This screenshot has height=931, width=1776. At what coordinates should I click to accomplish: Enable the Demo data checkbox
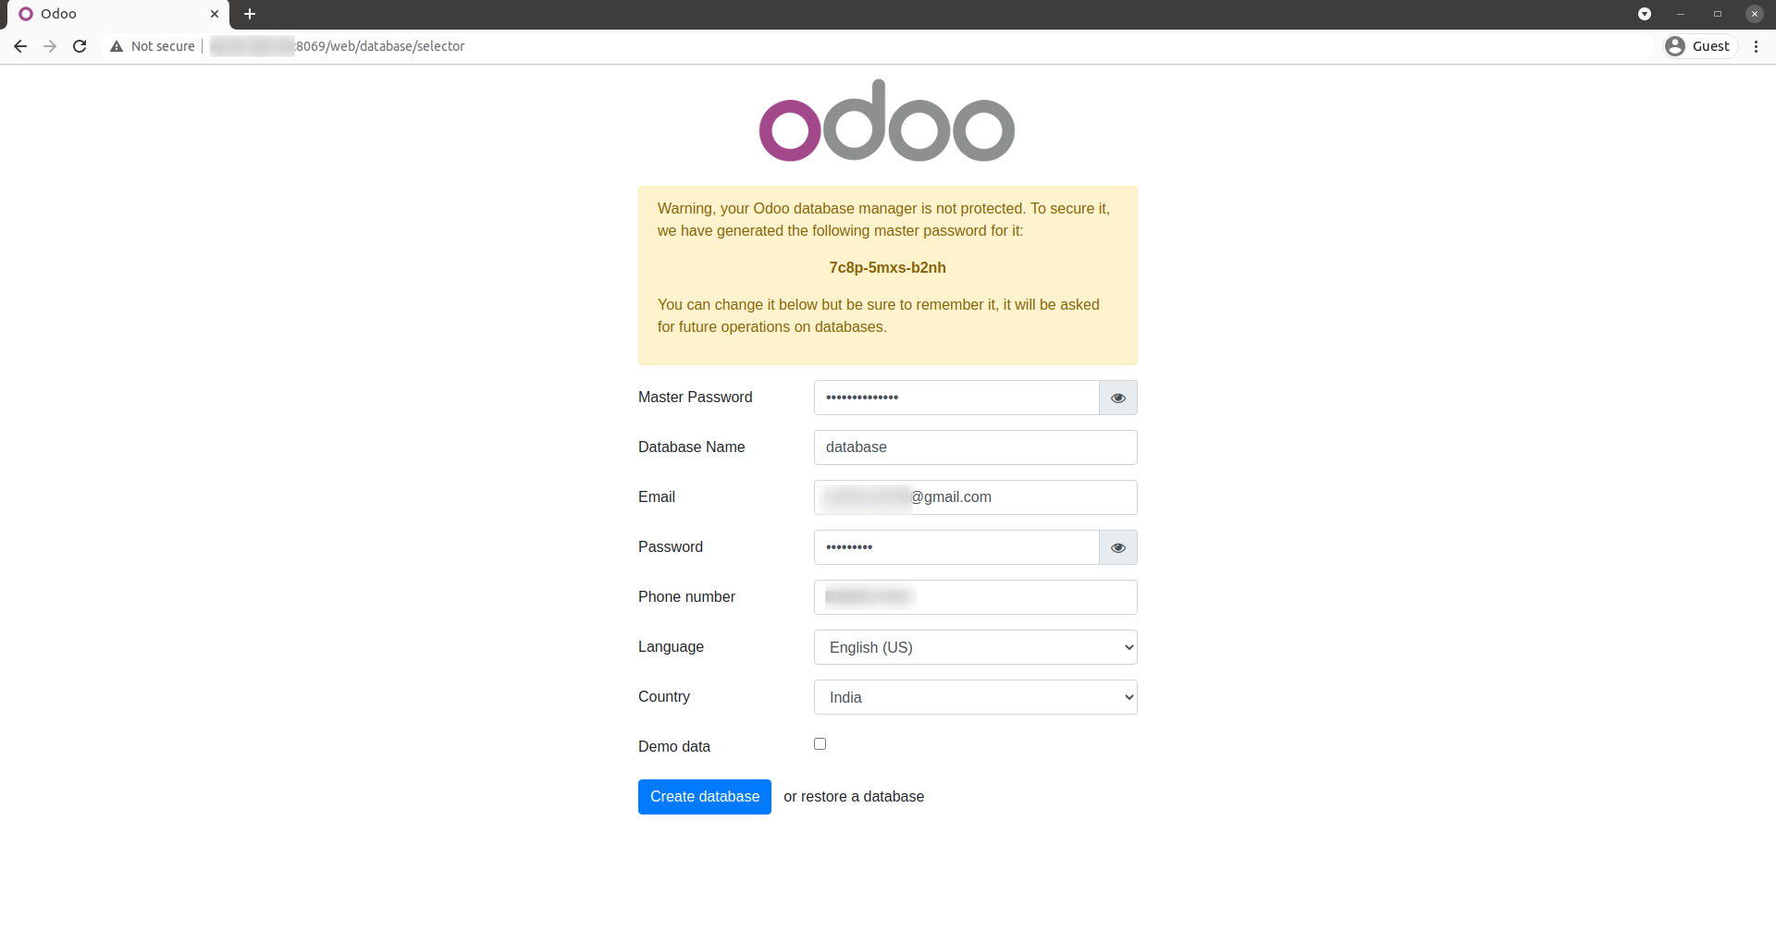point(820,743)
